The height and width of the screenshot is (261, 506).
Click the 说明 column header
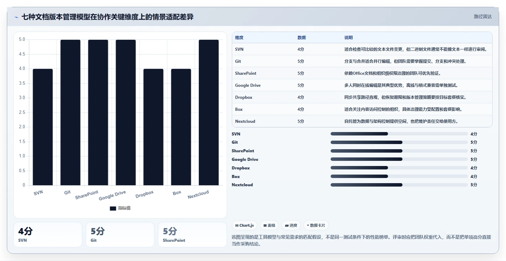pos(348,38)
